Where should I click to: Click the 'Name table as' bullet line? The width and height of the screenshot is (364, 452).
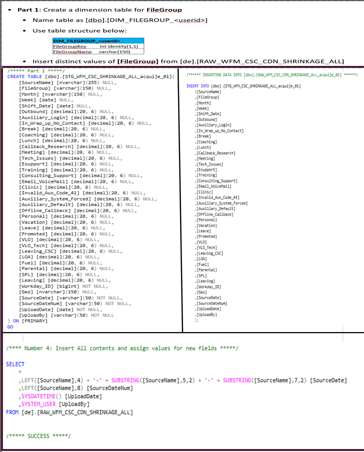(120, 20)
